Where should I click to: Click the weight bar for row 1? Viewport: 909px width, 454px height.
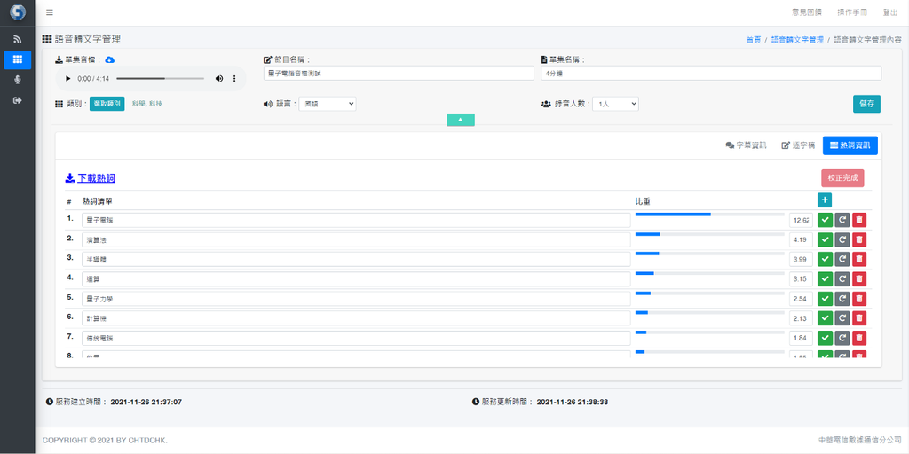709,215
